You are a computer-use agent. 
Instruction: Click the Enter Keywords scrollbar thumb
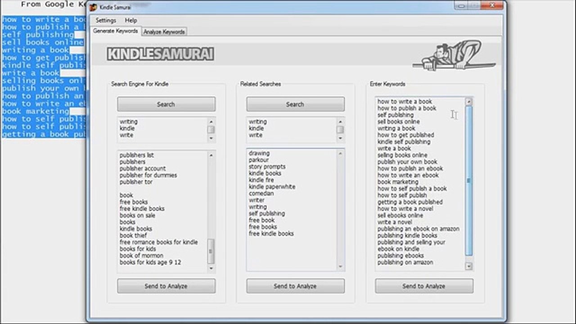(x=468, y=181)
